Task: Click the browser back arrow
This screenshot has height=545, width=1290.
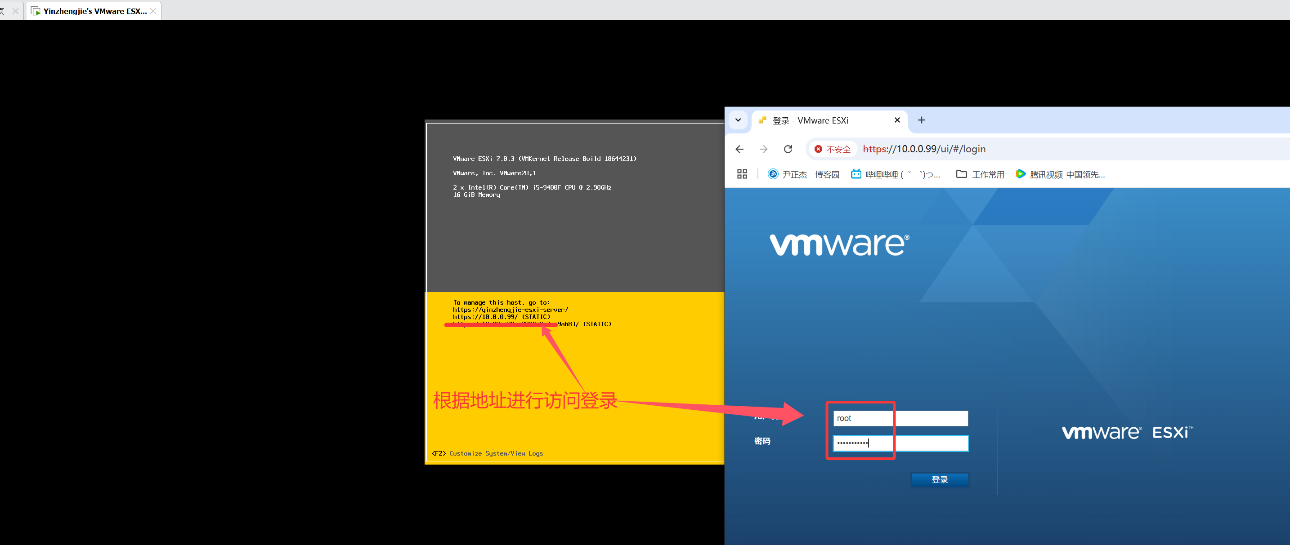Action: pos(739,149)
